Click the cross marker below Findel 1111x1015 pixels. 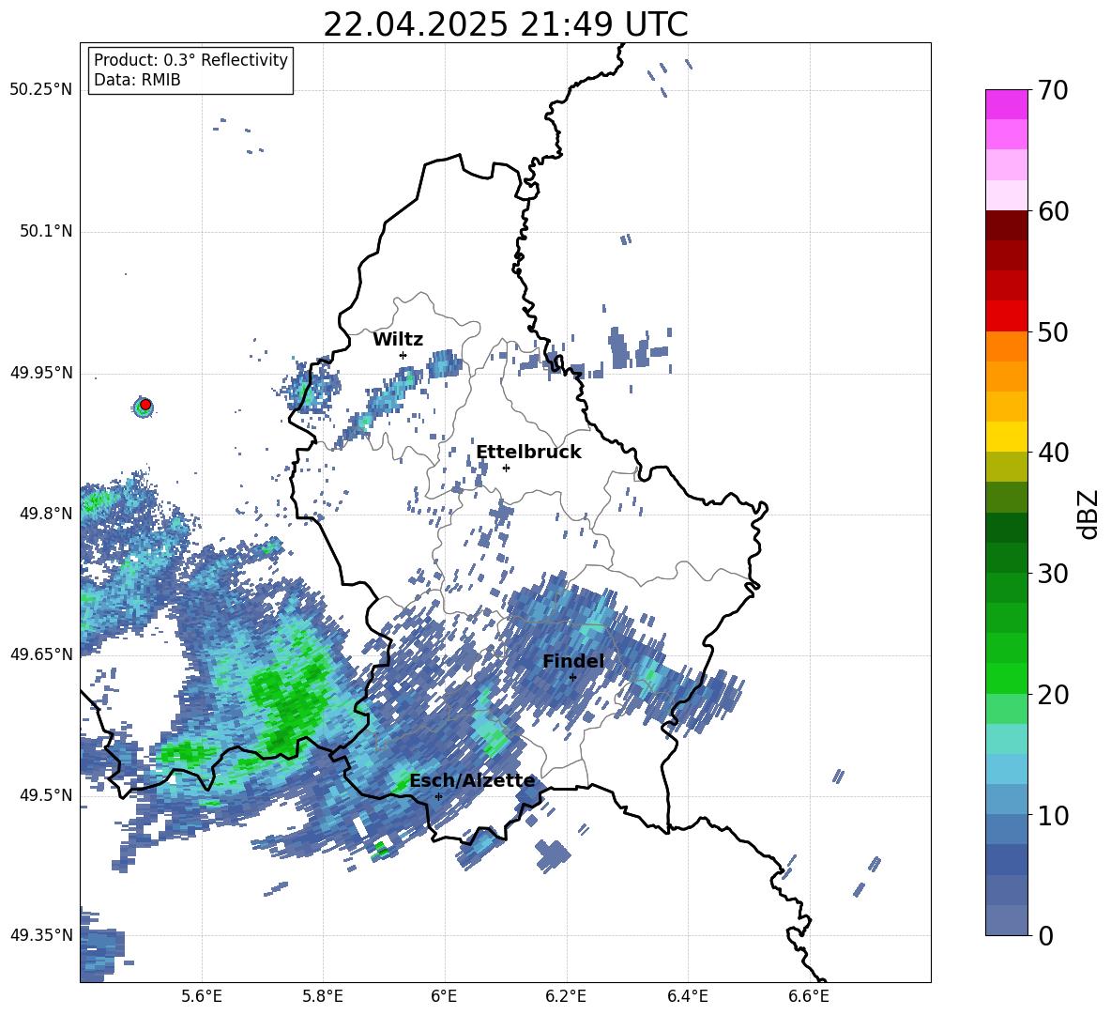point(572,677)
